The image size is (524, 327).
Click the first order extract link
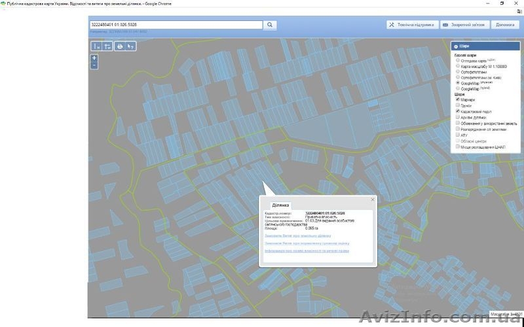point(298,235)
